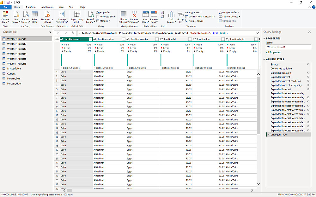This screenshot has width=316, height=197.
Task: Open location.name column filter dropdown
Action: tap(91, 39)
